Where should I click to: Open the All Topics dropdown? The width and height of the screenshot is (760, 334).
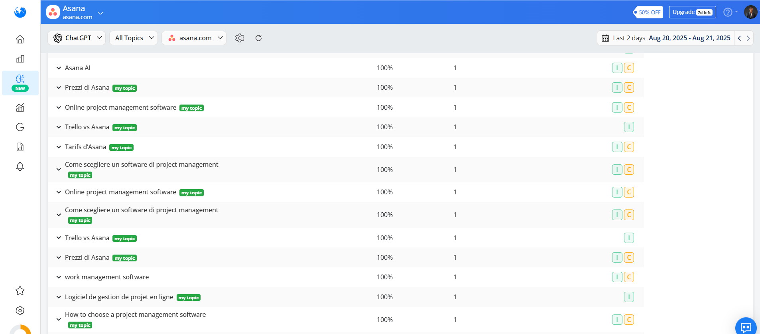(134, 38)
